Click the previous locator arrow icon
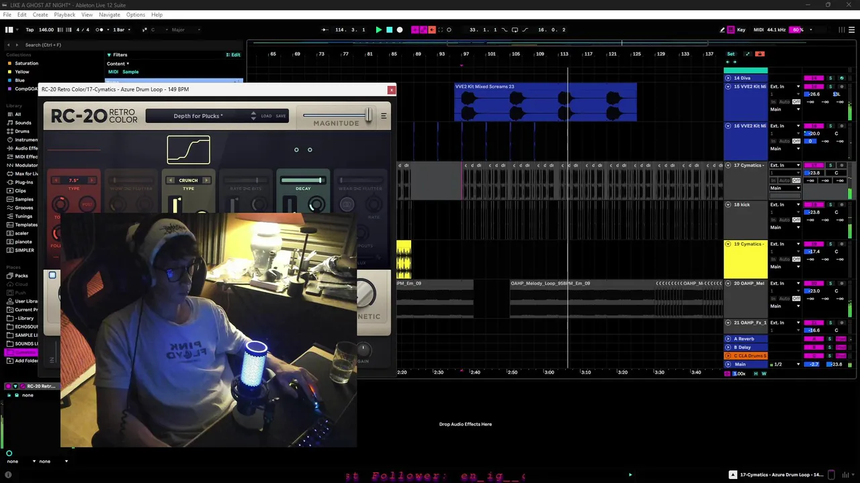Screen dimensions: 860x483 pyautogui.click(x=727, y=62)
